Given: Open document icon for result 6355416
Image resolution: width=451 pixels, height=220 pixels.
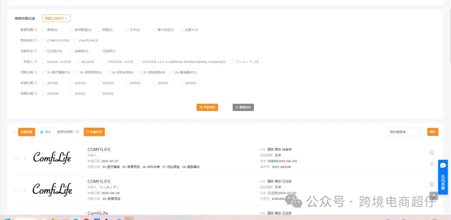Looking at the screenshot, I should click(432, 184).
